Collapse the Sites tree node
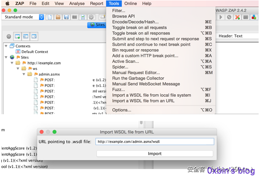The height and width of the screenshot is (177, 259). pyautogui.click(x=6, y=57)
